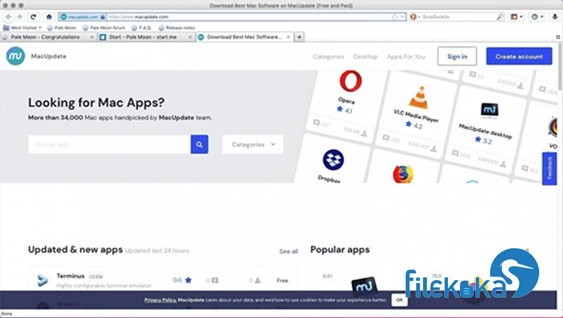Open the Terminus app entry
Screen dimensions: 563x318
point(164,280)
